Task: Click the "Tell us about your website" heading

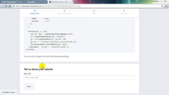Action: click(x=38, y=69)
